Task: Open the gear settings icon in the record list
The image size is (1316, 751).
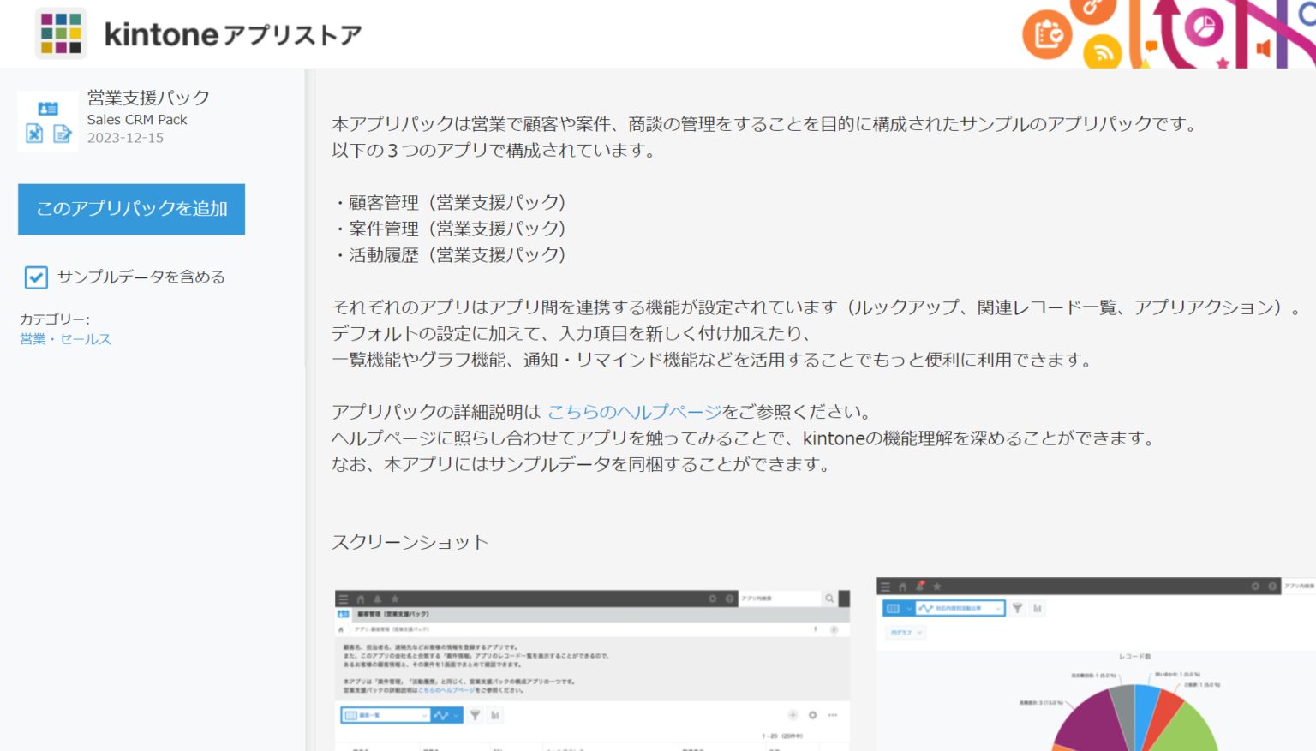Action: click(x=814, y=715)
